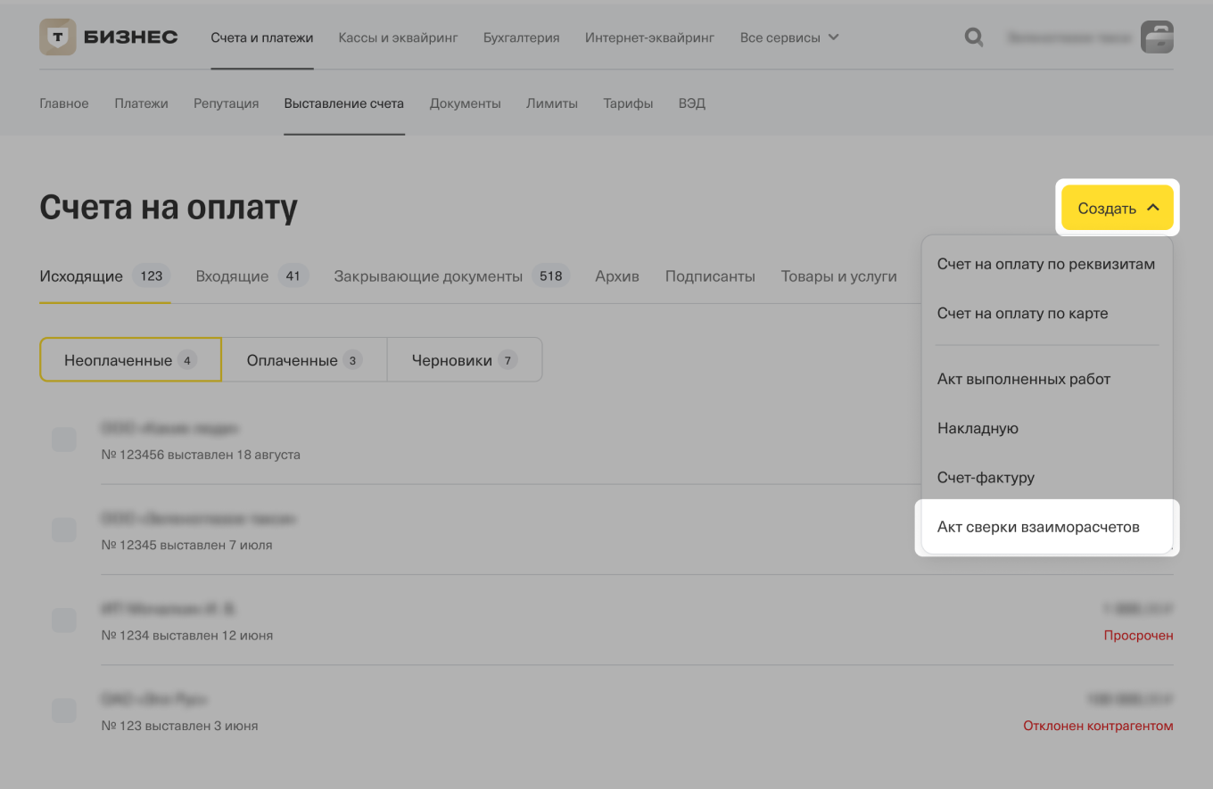This screenshot has height=789, width=1213.
Task: Switch to Товары и услуги tab
Action: pyautogui.click(x=838, y=276)
